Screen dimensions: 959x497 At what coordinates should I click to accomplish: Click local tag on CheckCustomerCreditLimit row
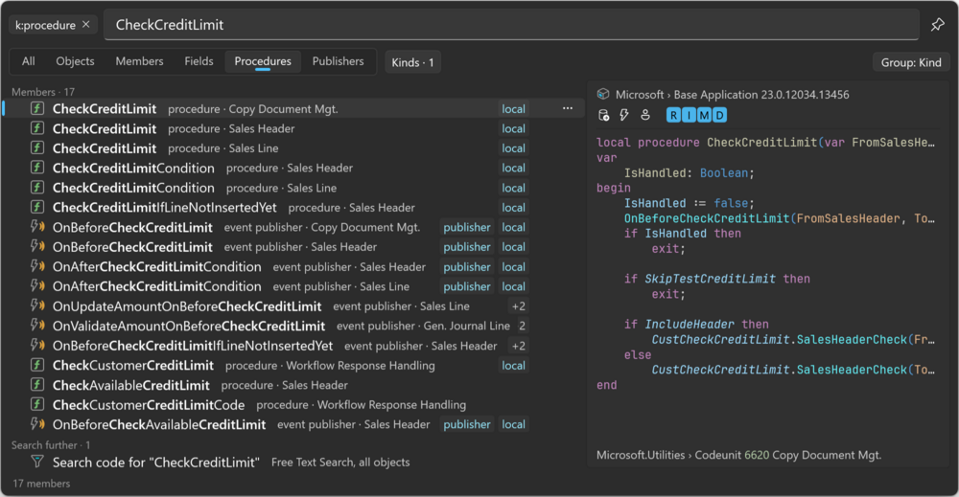pos(513,366)
